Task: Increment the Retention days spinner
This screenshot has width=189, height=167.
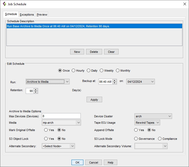Action: click(36, 90)
